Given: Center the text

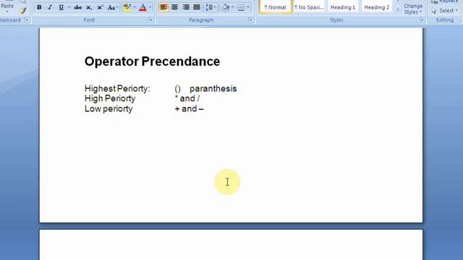Looking at the screenshot, I should point(174,7).
